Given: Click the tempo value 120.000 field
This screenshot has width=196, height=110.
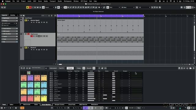Looking at the screenshot, I should pyautogui.click(x=131, y=108).
